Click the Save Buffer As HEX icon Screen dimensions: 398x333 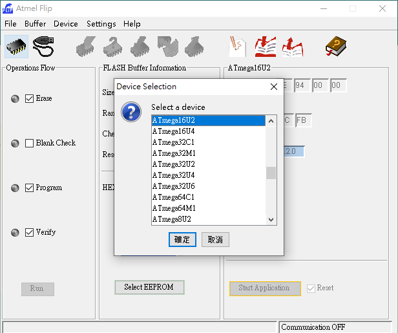[293, 47]
